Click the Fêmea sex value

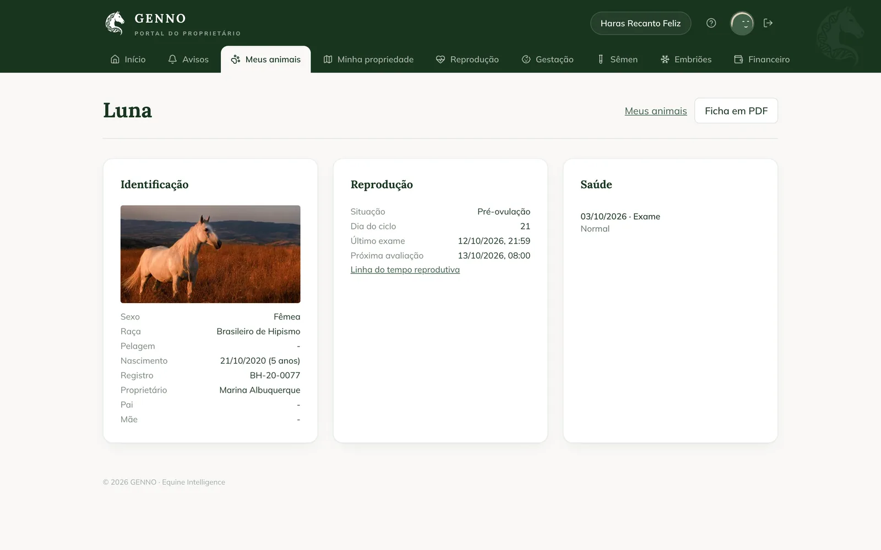[x=287, y=317]
